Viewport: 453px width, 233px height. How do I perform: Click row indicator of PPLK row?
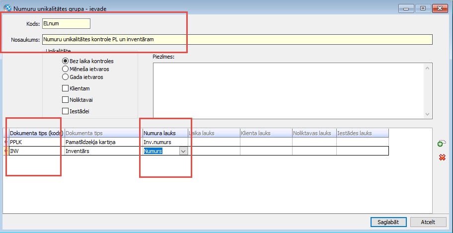(6, 142)
